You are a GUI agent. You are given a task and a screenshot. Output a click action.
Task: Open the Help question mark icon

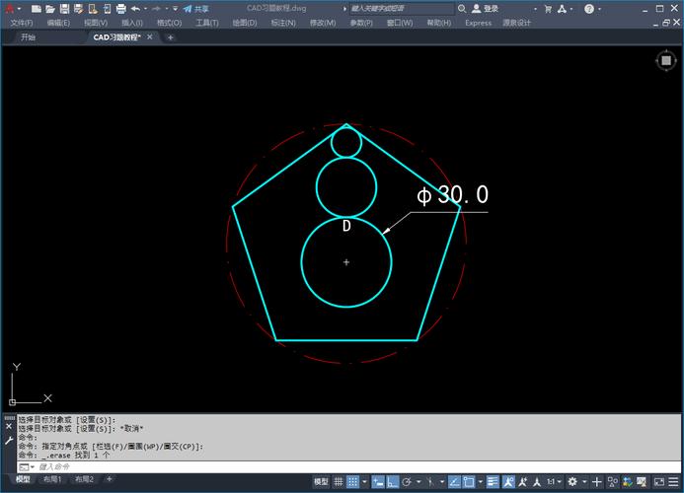coord(589,9)
